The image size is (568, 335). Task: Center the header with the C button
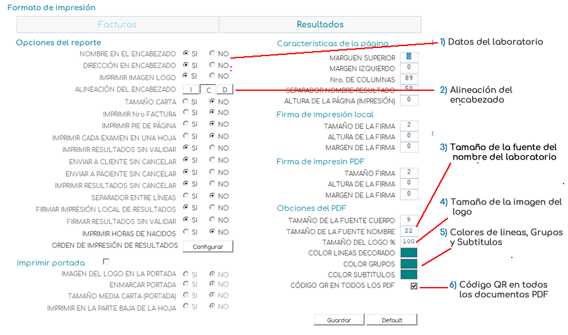(209, 90)
